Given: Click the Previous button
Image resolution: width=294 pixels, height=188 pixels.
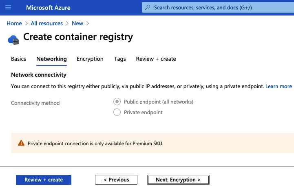Looking at the screenshot, I should pyautogui.click(x=116, y=180).
